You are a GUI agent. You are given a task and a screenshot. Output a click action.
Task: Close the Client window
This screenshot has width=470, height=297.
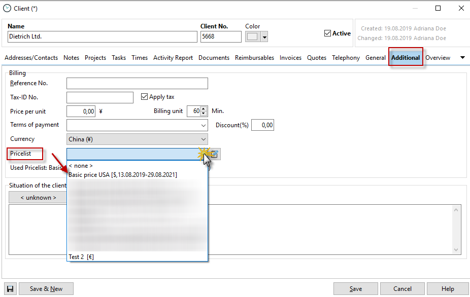[461, 8]
